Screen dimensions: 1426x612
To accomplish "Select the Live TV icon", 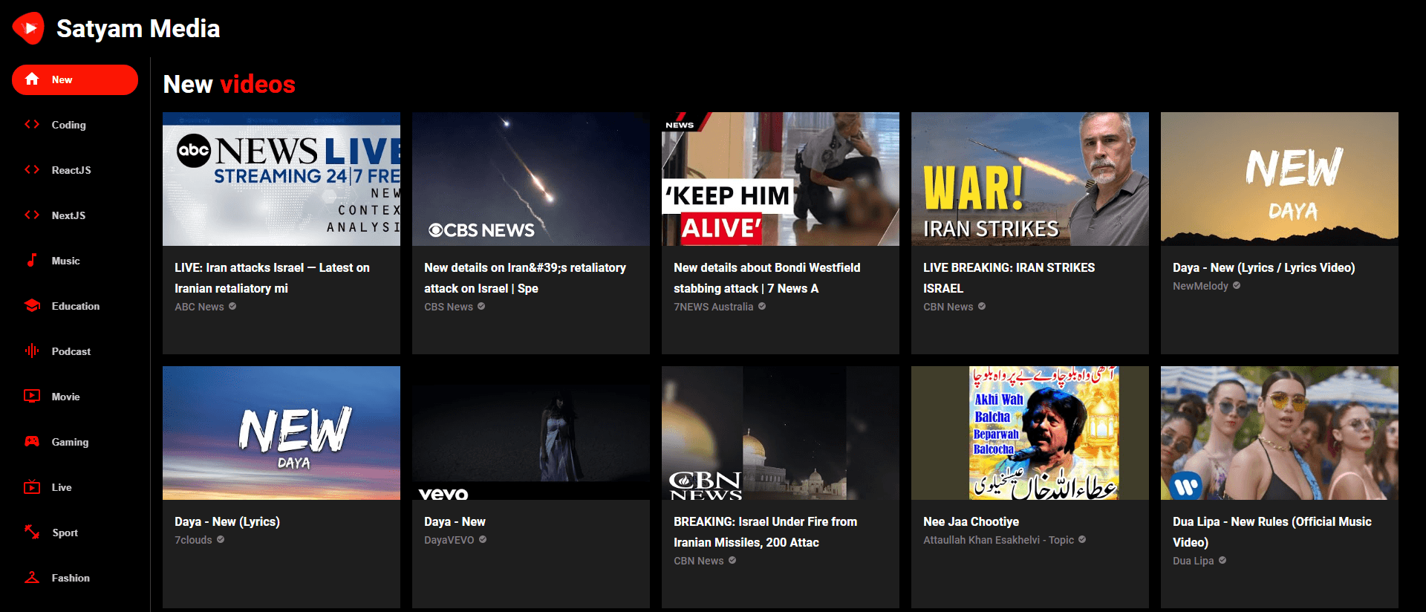I will (x=32, y=487).
